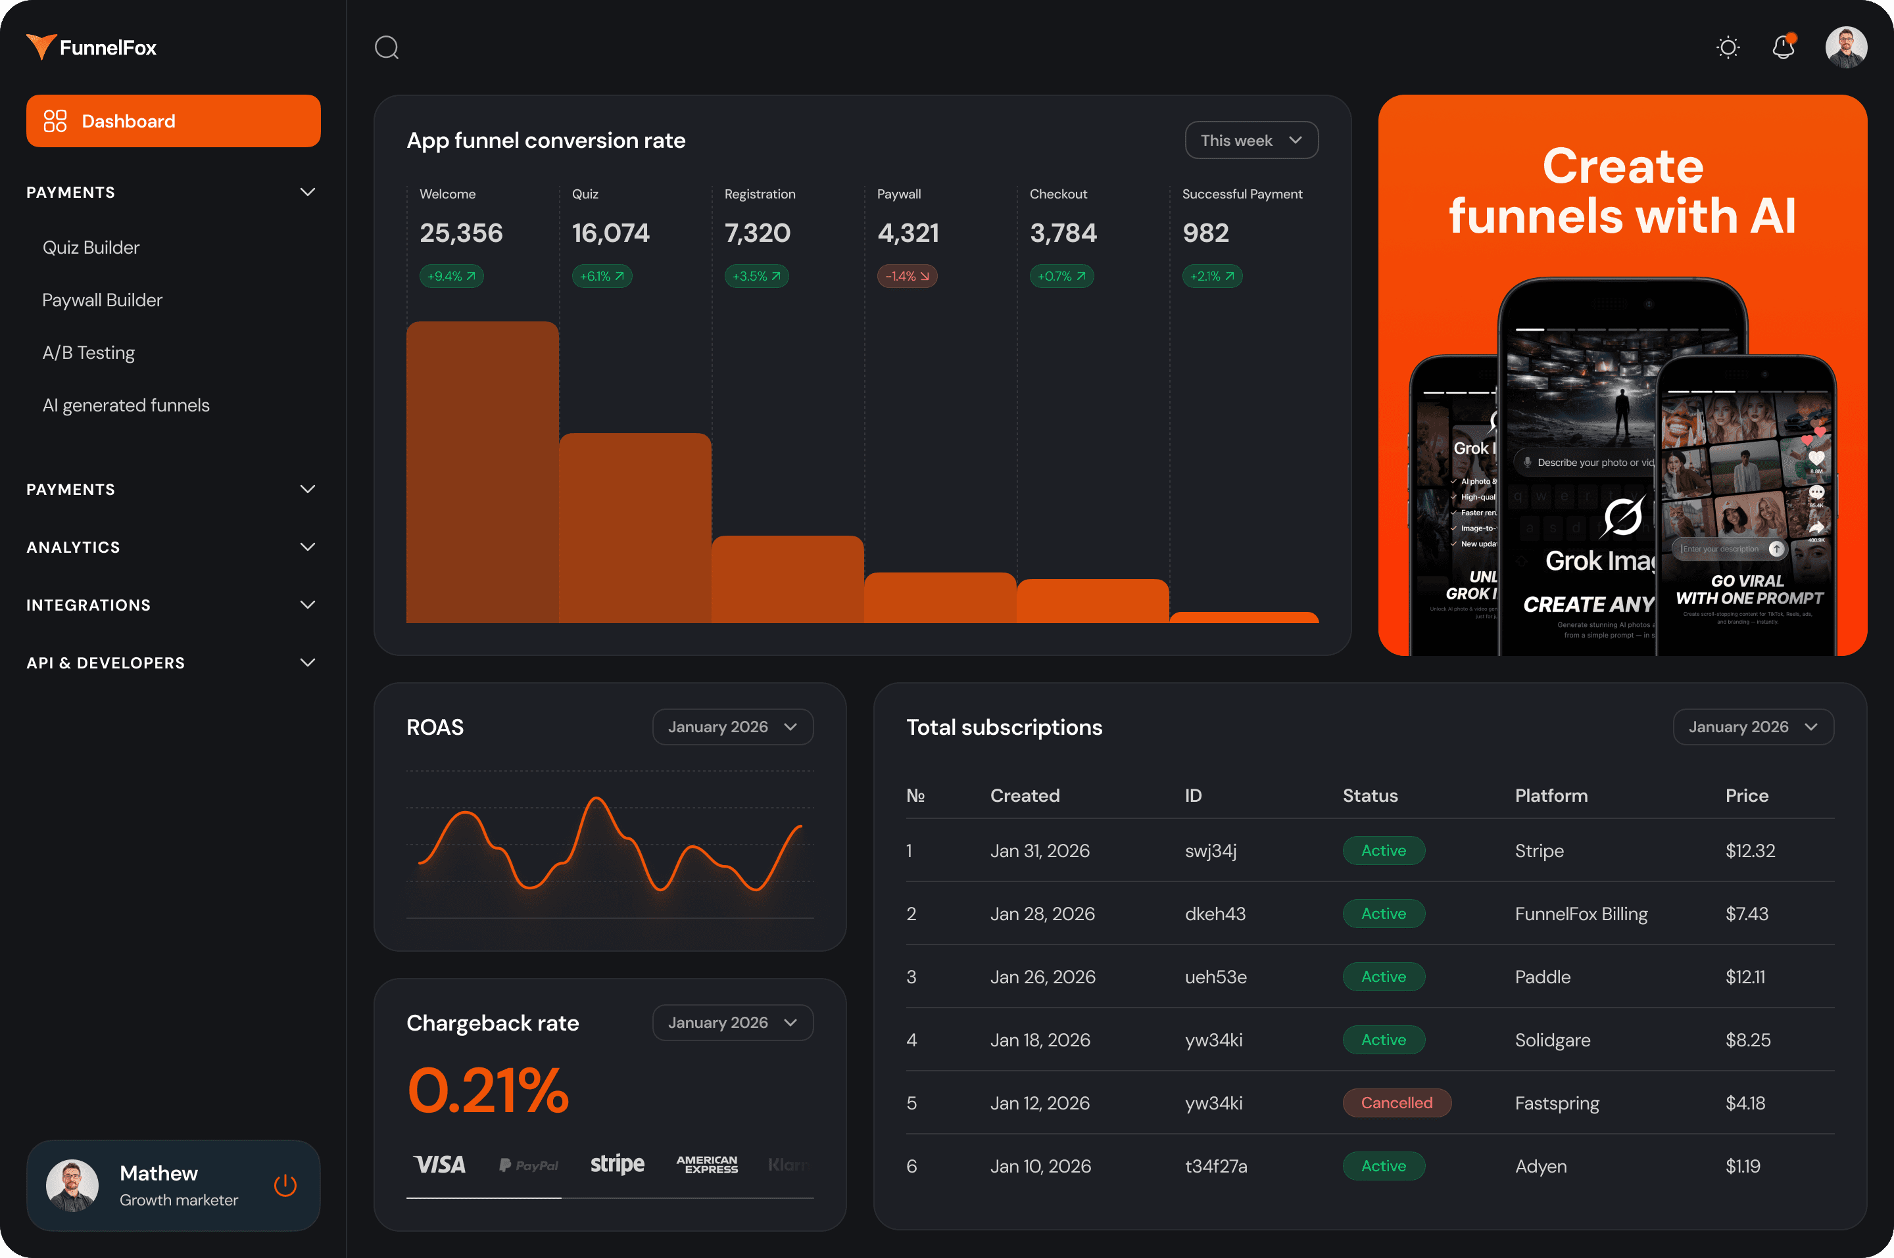Click the 982 Successful Payment value
Screen dimensions: 1894x1258
[x=1205, y=233]
